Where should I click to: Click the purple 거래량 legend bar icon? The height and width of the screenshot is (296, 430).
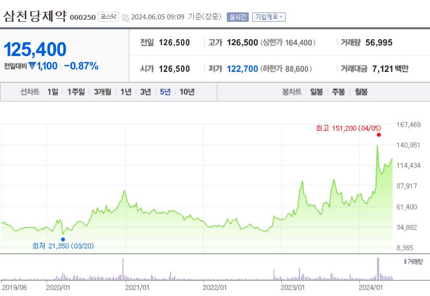(405, 261)
